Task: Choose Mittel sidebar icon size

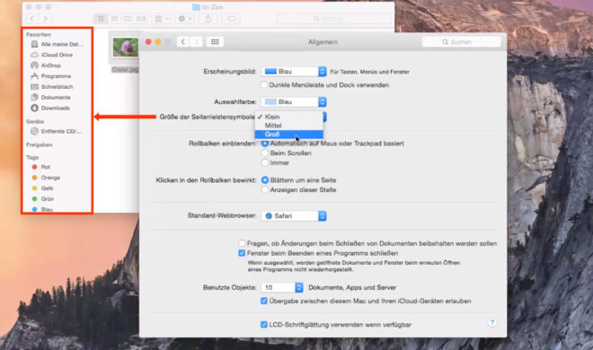Action: click(289, 126)
